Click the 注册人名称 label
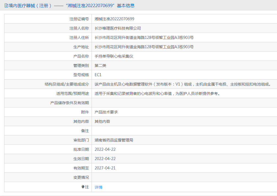This screenshot has height=196, width=277. point(79,28)
